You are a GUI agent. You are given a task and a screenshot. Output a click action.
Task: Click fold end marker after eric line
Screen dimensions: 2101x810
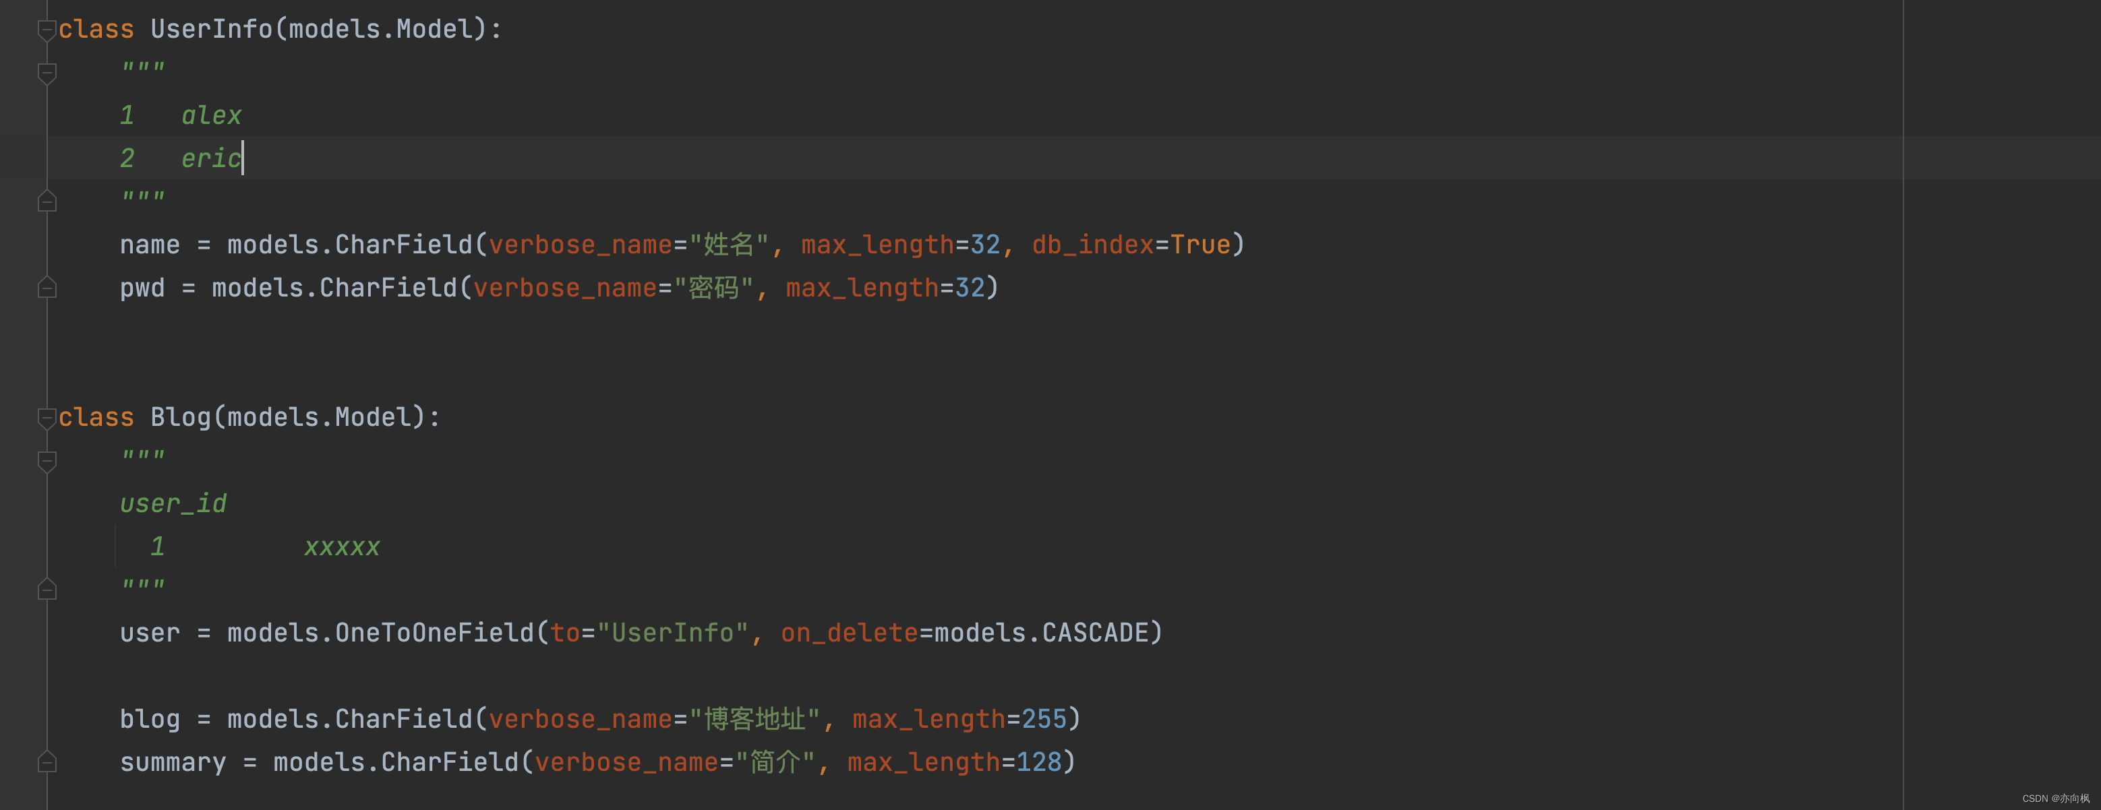coord(47,200)
